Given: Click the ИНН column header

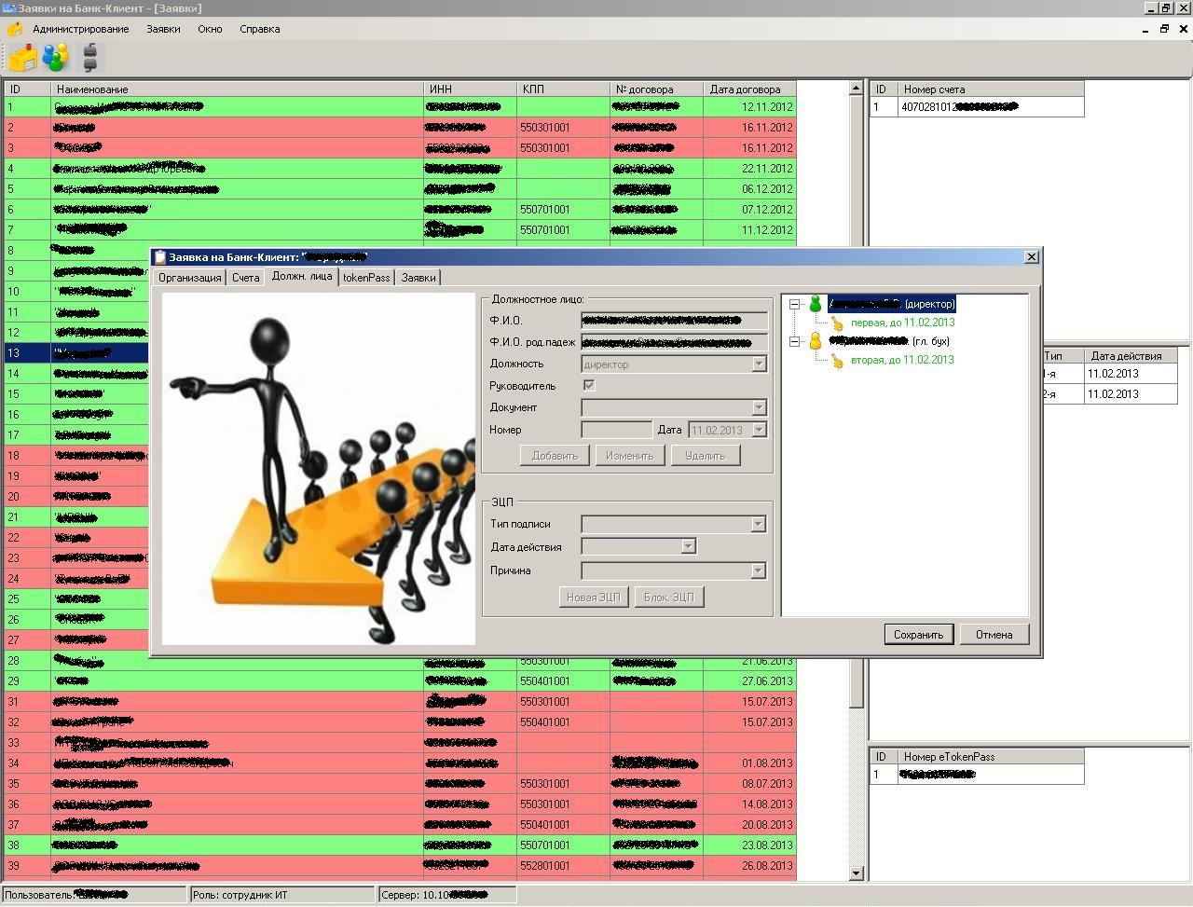Looking at the screenshot, I should tap(471, 89).
